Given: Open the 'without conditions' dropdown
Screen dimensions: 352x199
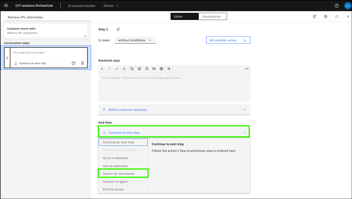Looking at the screenshot, I should [135, 40].
